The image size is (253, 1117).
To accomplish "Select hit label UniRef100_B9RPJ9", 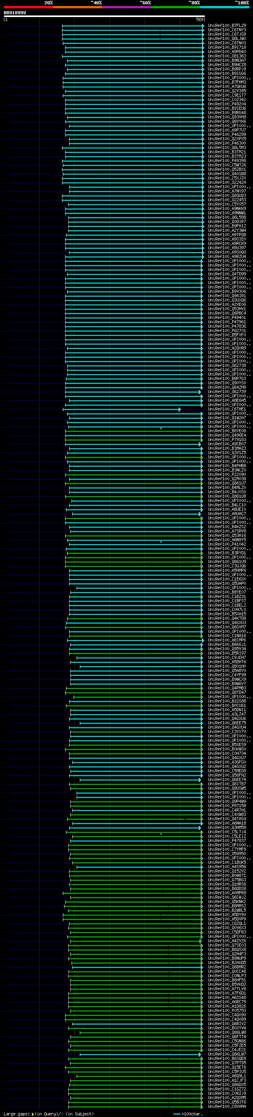I will tap(227, 69).
